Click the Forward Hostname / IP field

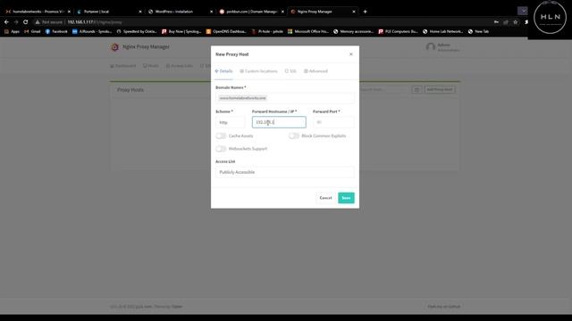tap(279, 122)
